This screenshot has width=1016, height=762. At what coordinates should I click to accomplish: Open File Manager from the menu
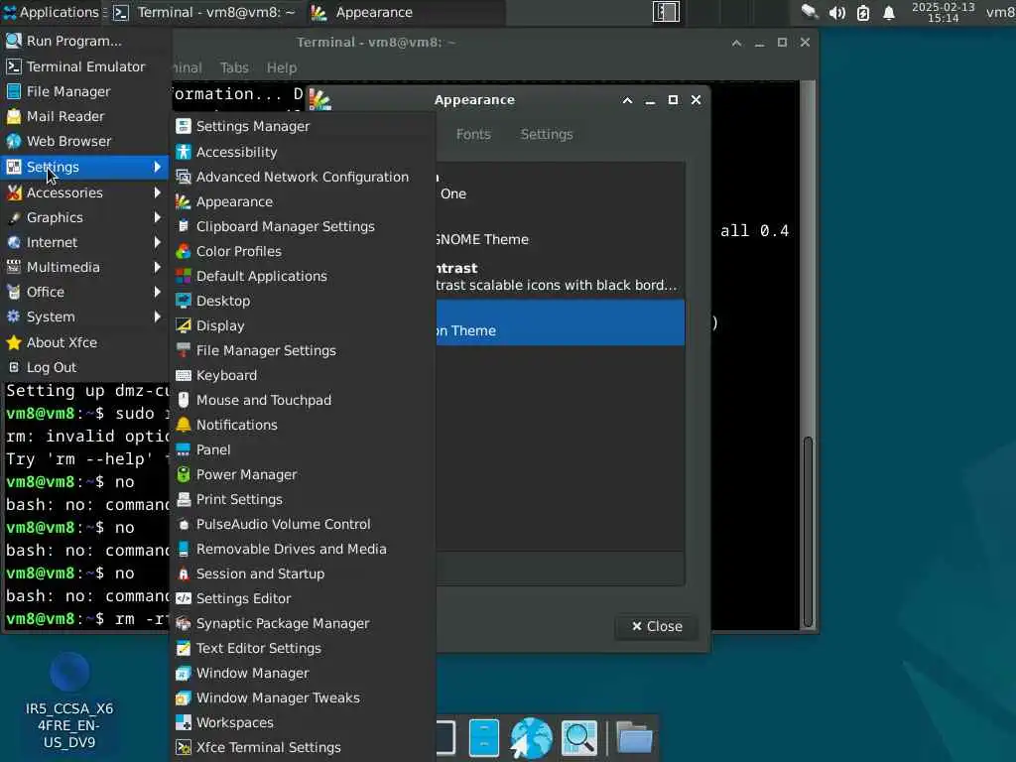click(x=84, y=91)
